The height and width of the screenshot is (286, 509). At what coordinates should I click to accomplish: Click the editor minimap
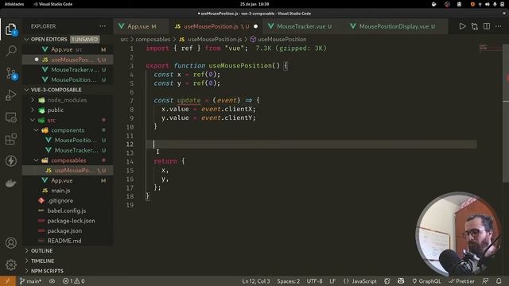(490, 48)
